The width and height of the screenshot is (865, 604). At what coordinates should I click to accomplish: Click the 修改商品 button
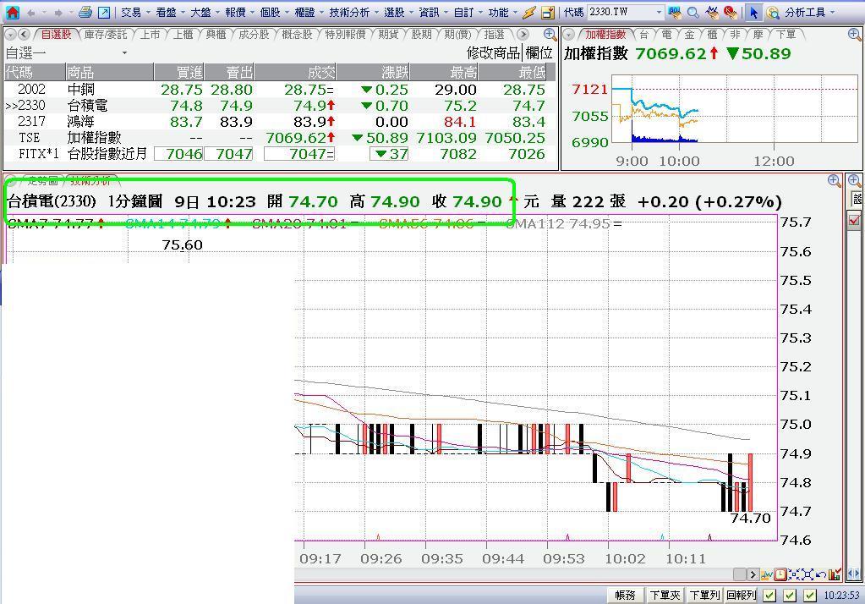coord(494,53)
